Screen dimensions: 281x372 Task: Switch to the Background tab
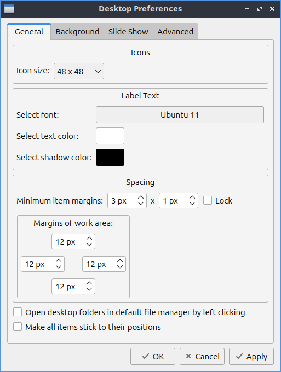(x=77, y=32)
